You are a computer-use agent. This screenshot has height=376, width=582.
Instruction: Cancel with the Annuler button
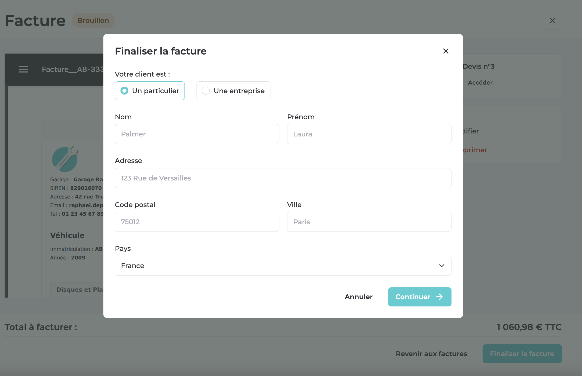(358, 297)
